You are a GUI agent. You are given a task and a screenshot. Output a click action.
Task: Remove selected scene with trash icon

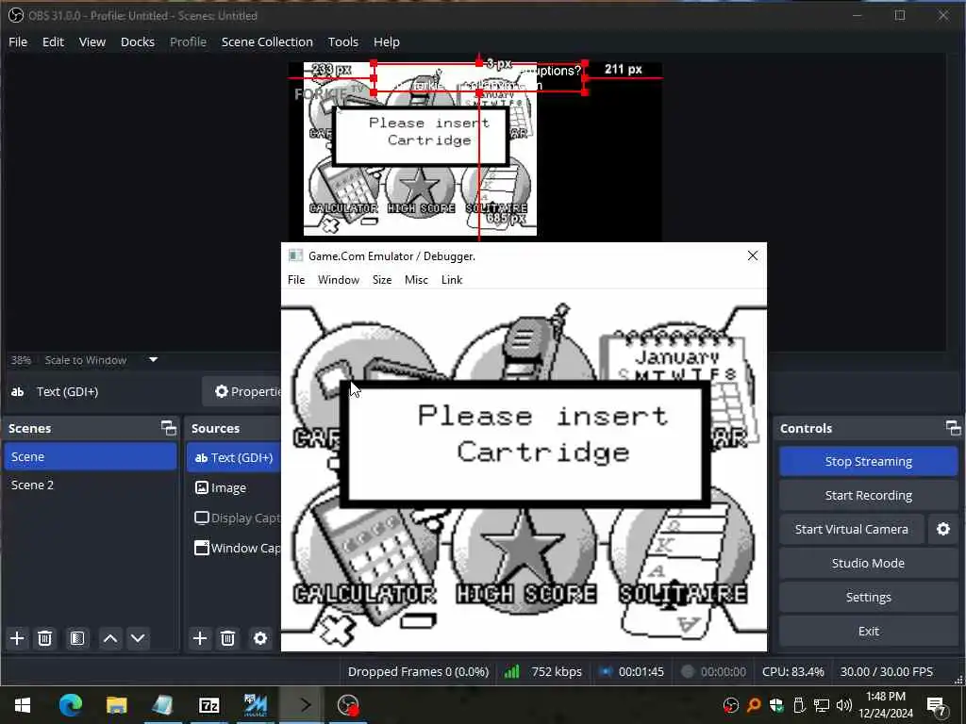click(x=44, y=638)
